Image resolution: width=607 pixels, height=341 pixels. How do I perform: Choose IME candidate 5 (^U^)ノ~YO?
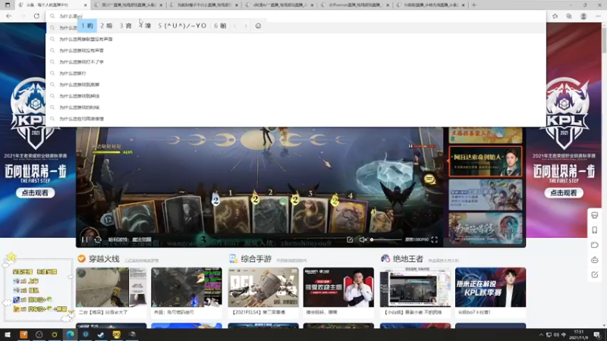182,26
